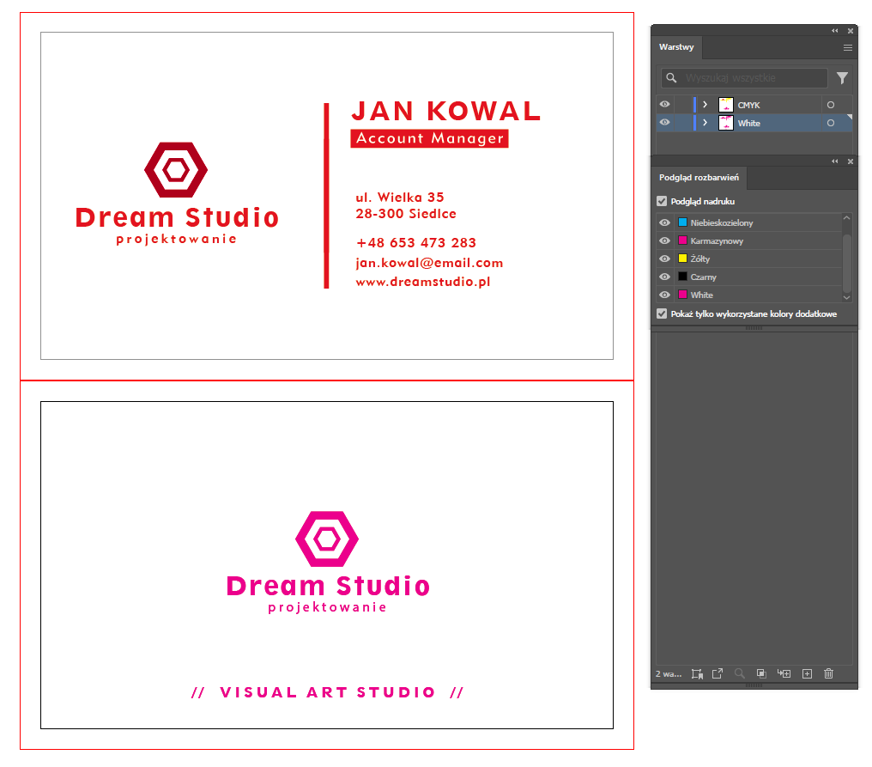
Task: Toggle visibility of Karmazynowy separation
Action: [664, 240]
